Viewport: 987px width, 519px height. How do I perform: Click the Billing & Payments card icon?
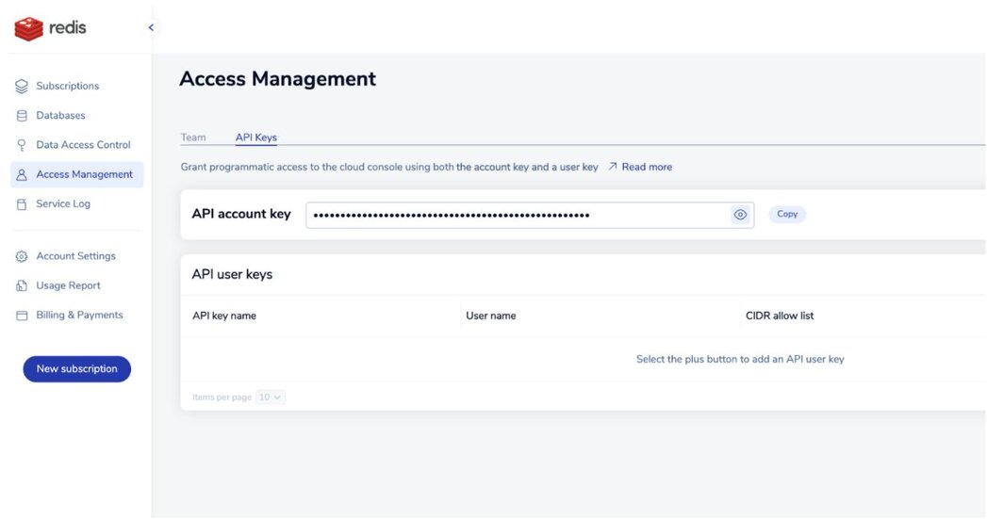click(22, 316)
